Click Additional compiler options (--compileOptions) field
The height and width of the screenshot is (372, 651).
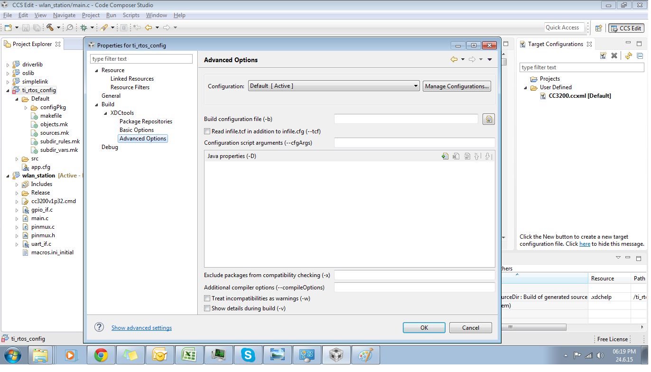click(415, 288)
